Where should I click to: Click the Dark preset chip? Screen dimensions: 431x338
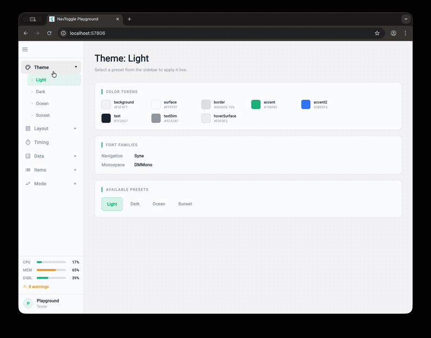pos(135,204)
